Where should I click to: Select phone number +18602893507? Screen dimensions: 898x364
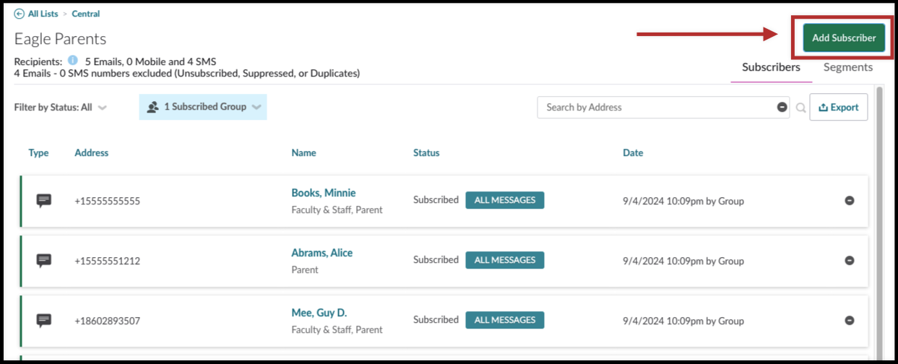107,321
